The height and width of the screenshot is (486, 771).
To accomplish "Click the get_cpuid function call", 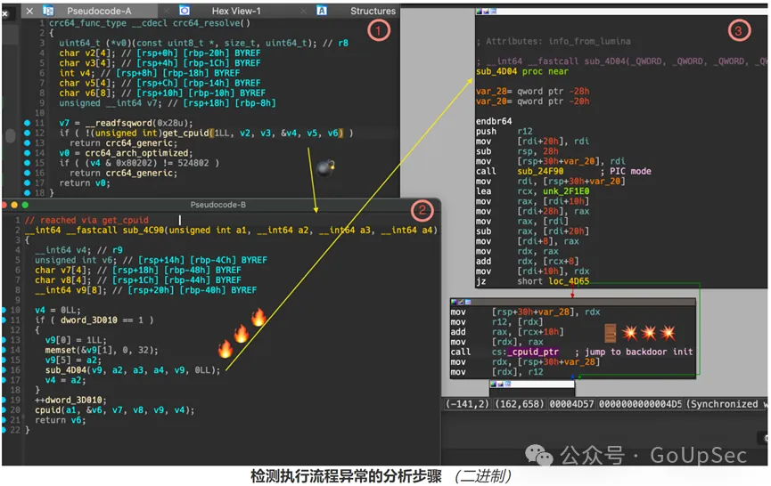I will (179, 133).
